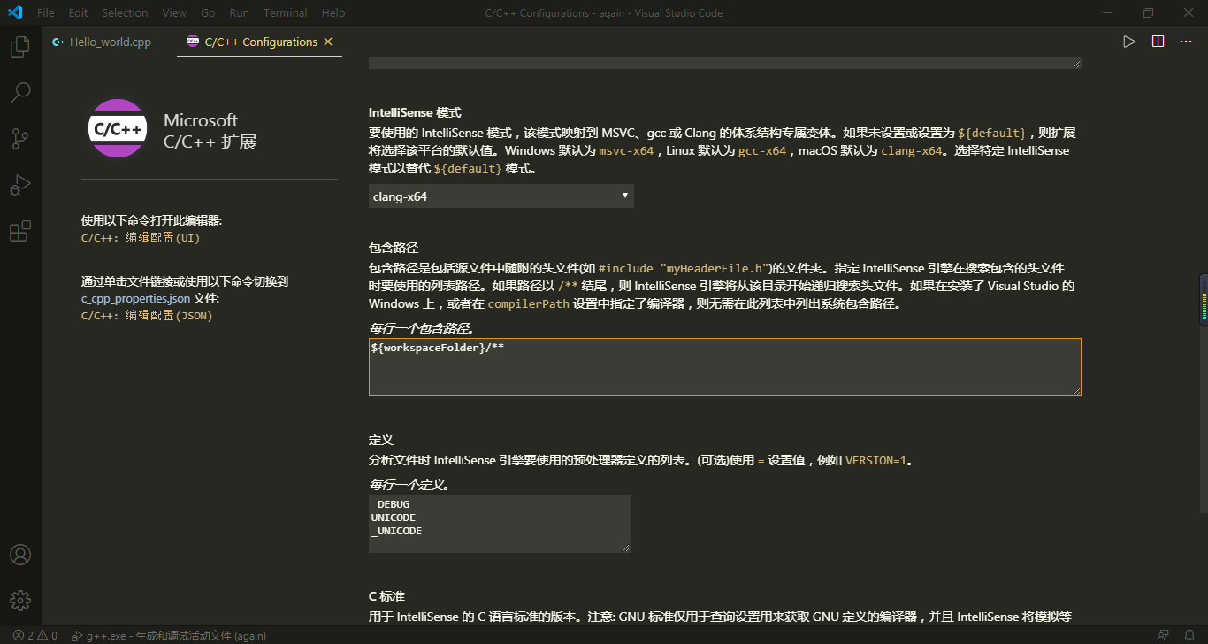1208x644 pixels.
Task: Open the Go menu
Action: [208, 13]
